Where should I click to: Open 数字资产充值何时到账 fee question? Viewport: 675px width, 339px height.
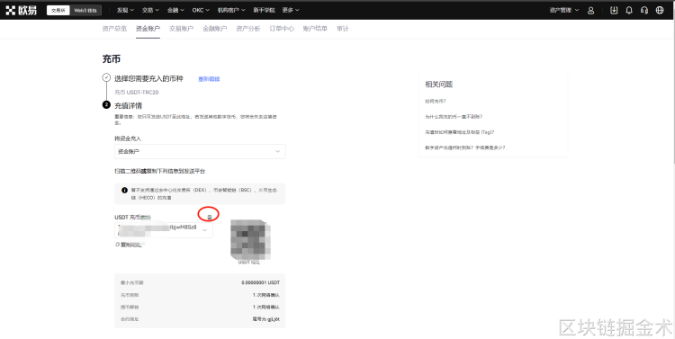[465, 147]
